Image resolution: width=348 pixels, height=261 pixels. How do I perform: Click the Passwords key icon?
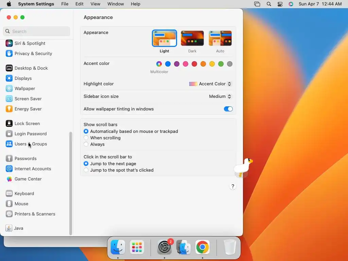point(9,159)
